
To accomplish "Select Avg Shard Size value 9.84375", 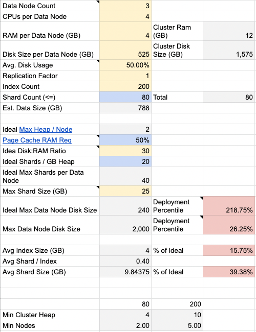I will pos(125,272).
